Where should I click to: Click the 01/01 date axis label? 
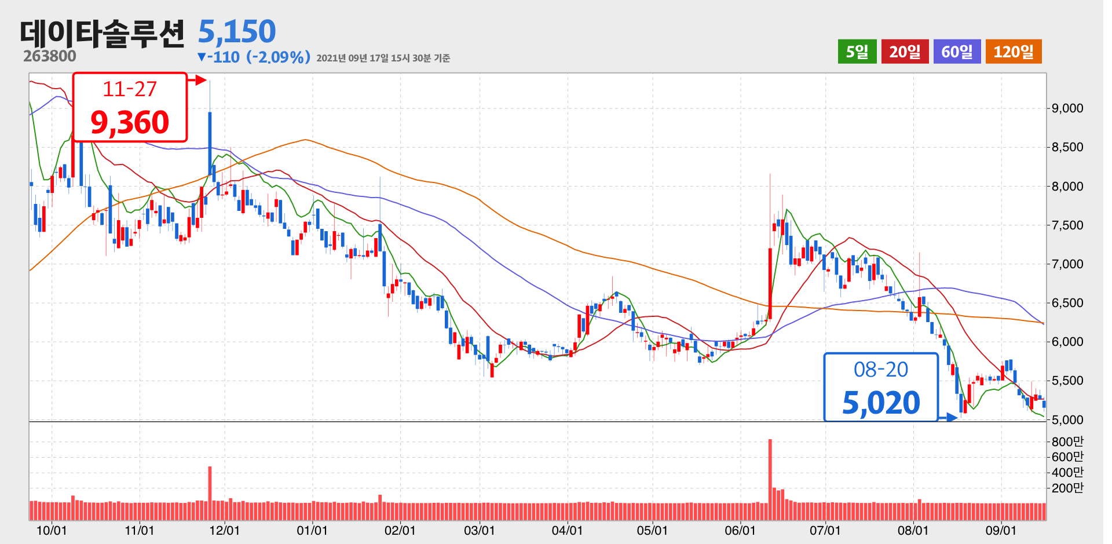(x=312, y=530)
